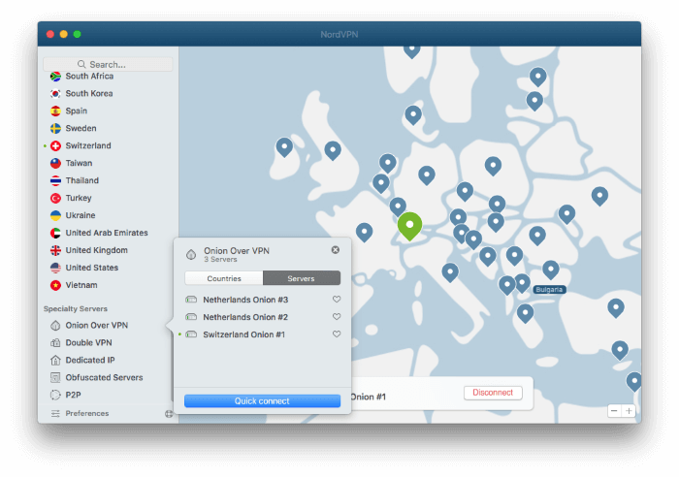
Task: Click the Quick connect button
Action: [263, 401]
